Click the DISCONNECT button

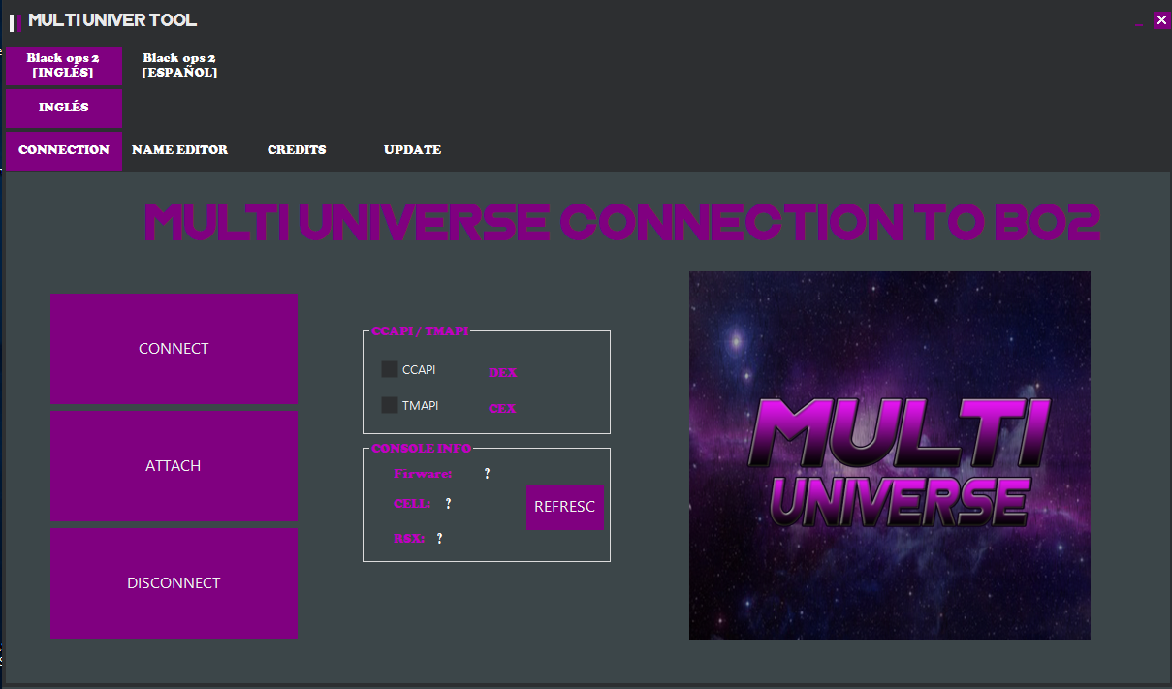tap(174, 583)
